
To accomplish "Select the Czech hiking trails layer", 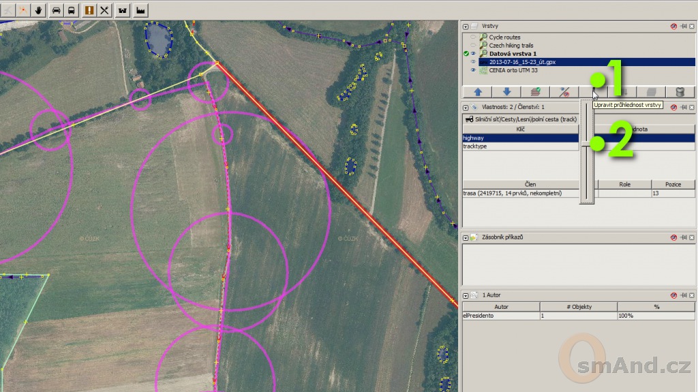I will click(511, 46).
